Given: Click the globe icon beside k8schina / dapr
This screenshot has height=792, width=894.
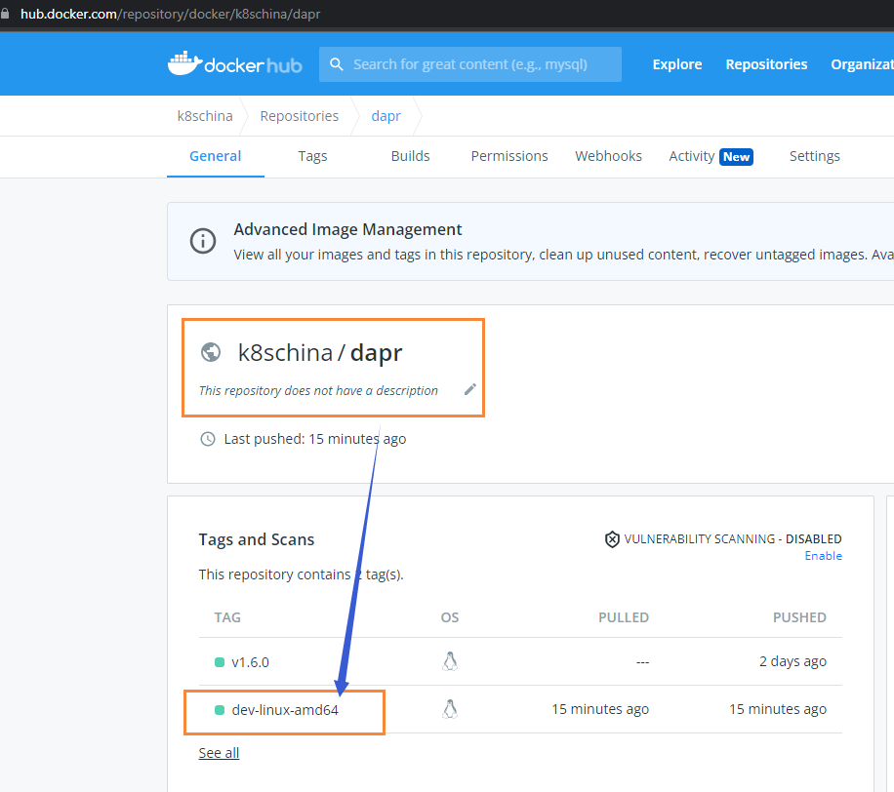Looking at the screenshot, I should click(211, 352).
